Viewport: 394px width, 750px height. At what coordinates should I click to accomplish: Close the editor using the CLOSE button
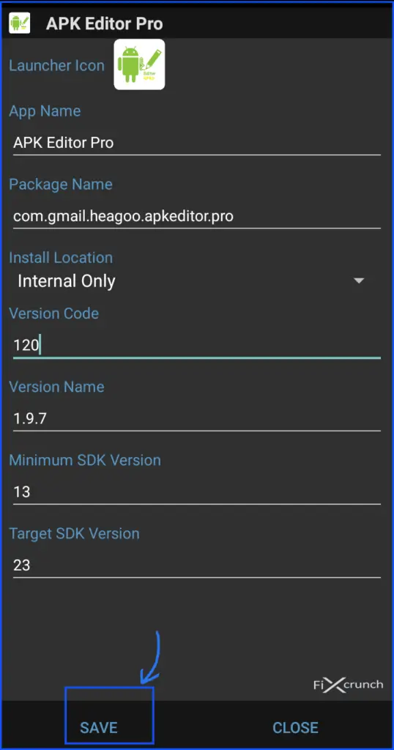295,727
